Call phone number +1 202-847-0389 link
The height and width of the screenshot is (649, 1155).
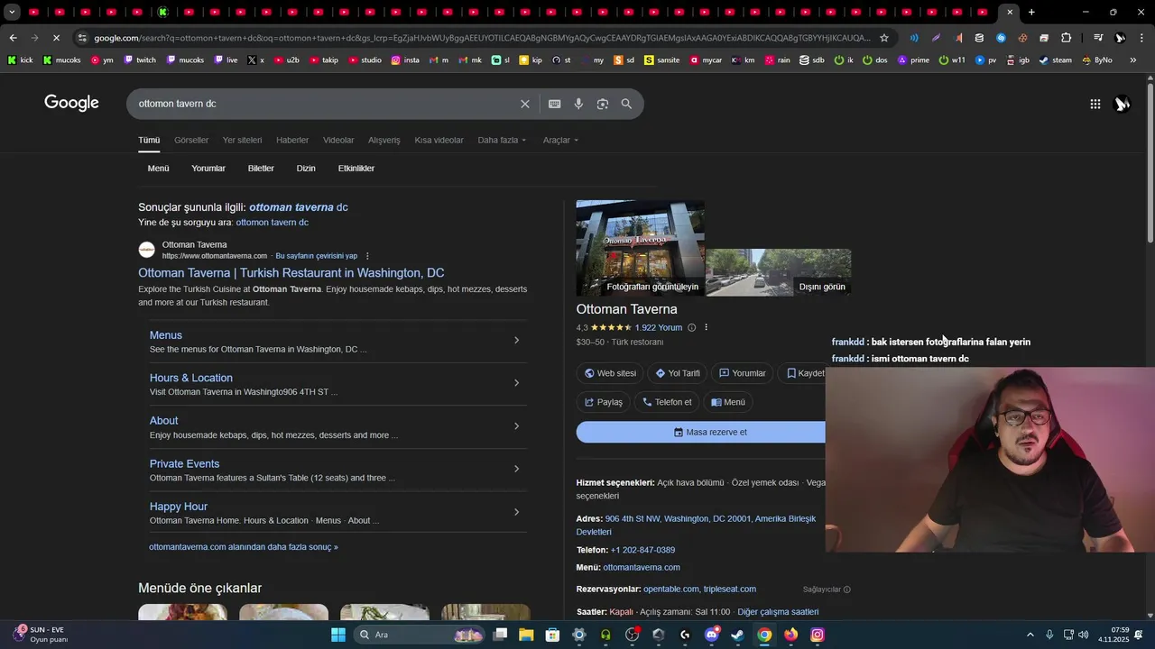tap(642, 550)
